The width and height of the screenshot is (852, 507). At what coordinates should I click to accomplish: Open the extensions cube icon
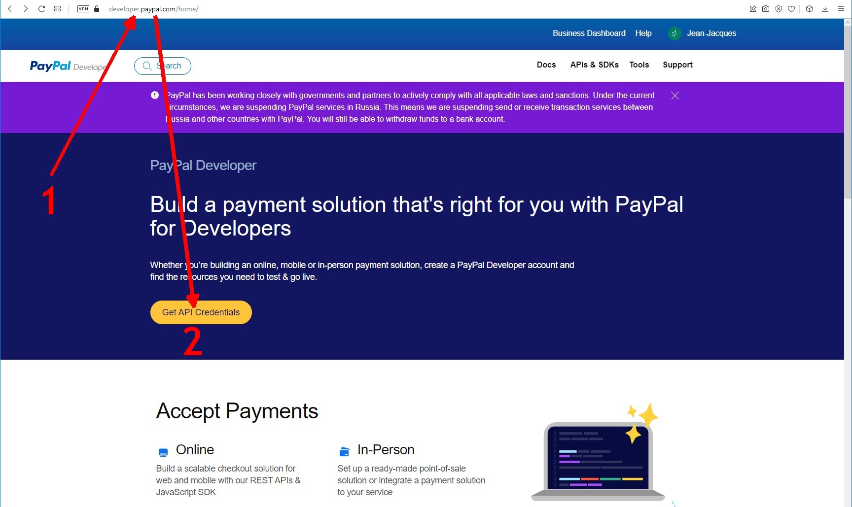[809, 9]
